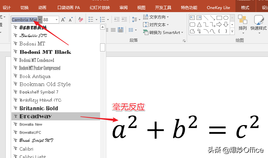Increase the list indent level
Image resolution: width=268 pixels, height=158 pixels.
click(x=124, y=19)
